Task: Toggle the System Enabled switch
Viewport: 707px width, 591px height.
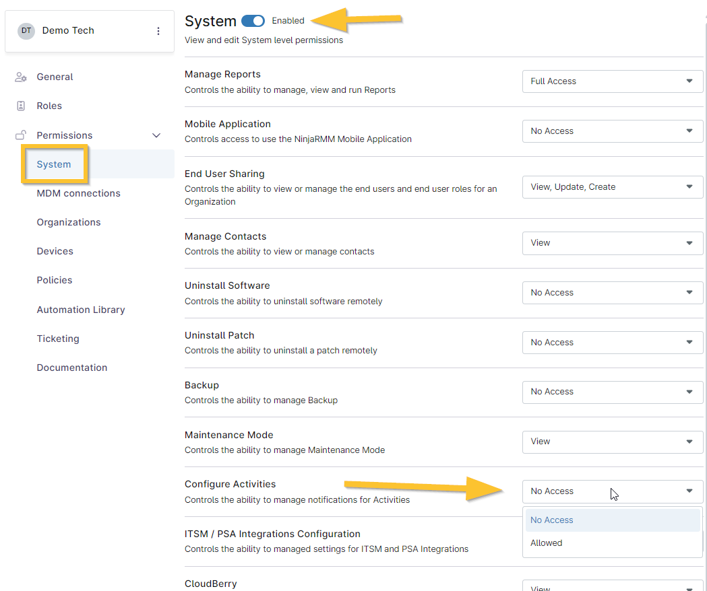Action: [253, 21]
